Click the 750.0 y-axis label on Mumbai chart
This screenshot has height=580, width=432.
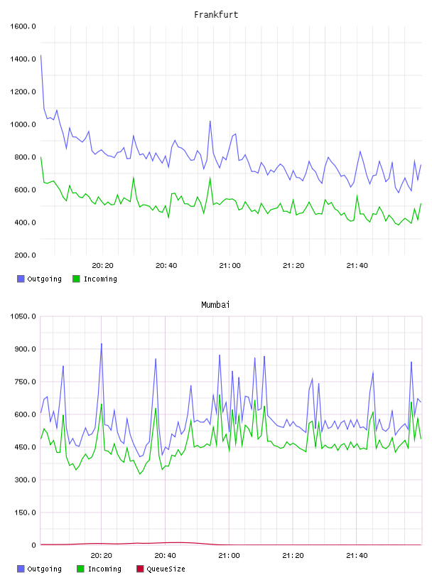coord(25,382)
